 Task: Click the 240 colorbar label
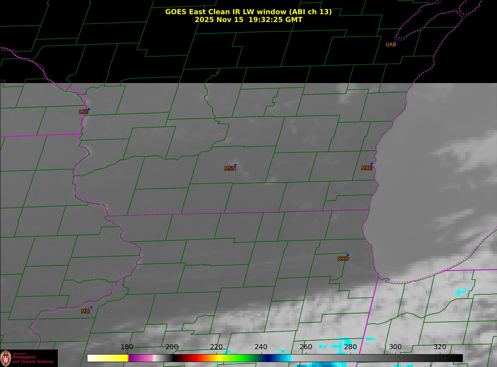pyautogui.click(x=261, y=347)
